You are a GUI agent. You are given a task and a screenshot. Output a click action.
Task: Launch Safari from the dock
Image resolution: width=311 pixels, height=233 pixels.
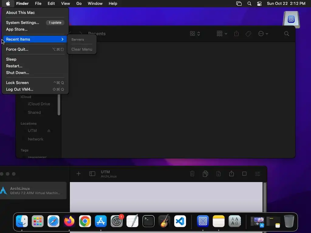(53, 221)
